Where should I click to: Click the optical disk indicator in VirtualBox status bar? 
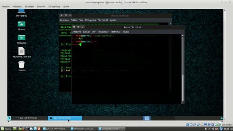[191, 124]
